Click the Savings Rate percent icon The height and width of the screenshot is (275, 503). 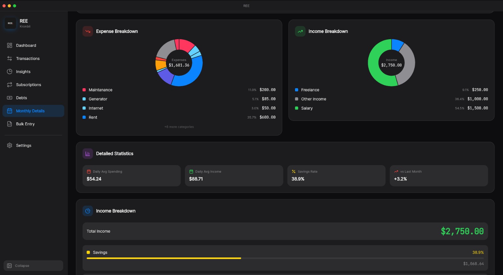click(x=294, y=171)
